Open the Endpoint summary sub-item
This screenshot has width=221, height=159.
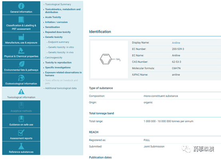pyautogui.click(x=59, y=42)
